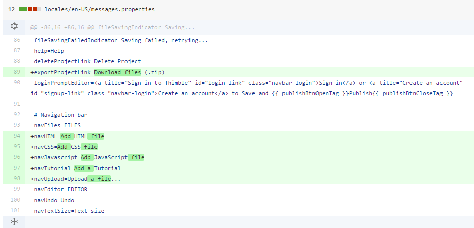Click highlighted 'Download files' text
474x228 pixels.
pos(117,72)
